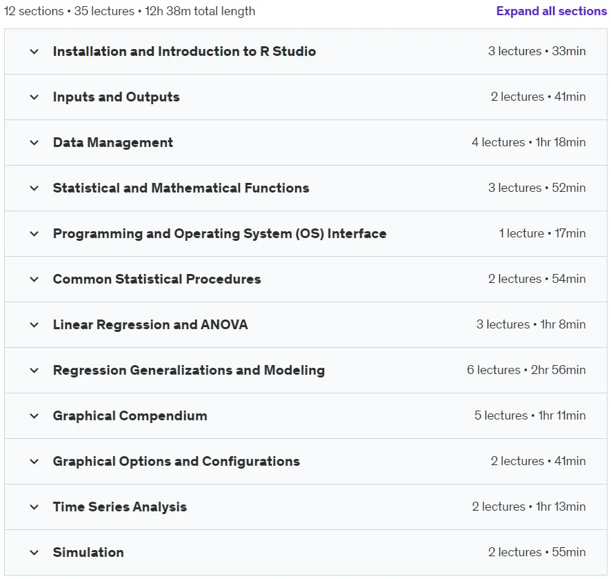Image resolution: width=611 pixels, height=579 pixels.
Task: Click the Time Series Analysis title
Action: tap(119, 507)
